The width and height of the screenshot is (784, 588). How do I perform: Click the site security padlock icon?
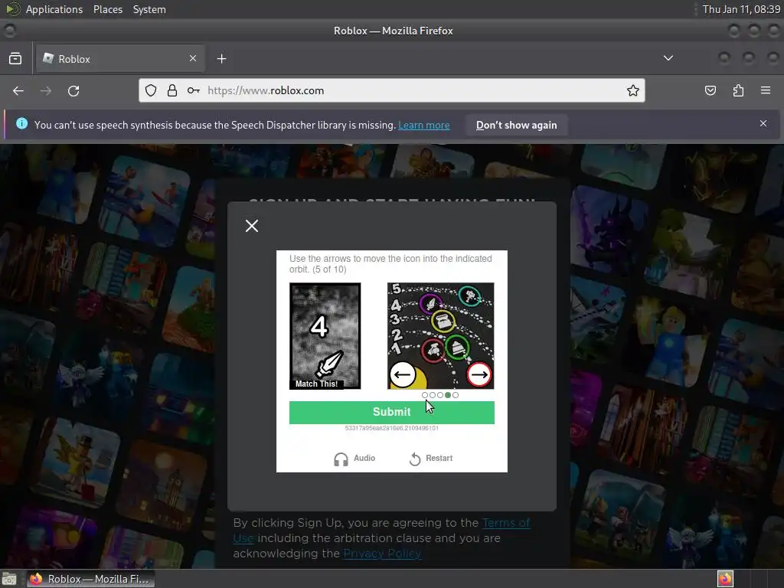[x=172, y=90]
